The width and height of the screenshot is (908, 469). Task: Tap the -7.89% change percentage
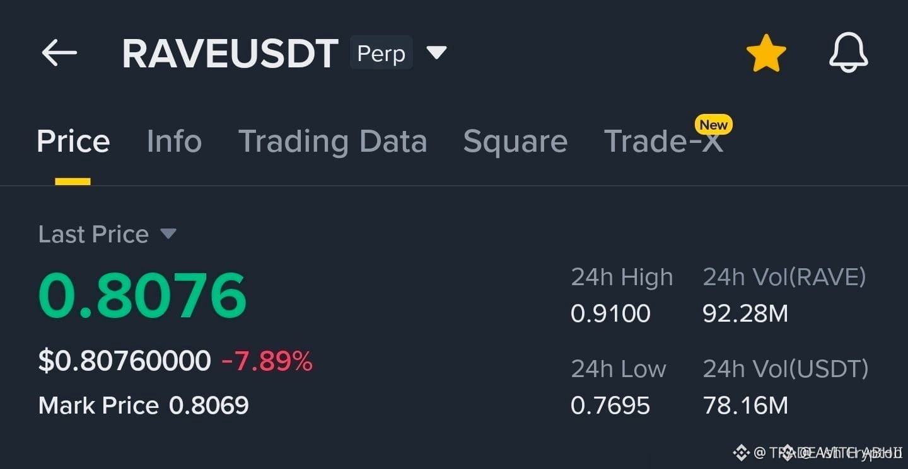tap(267, 361)
